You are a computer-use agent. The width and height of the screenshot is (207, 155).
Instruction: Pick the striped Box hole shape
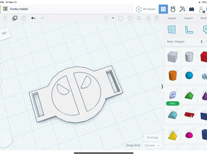(172, 57)
